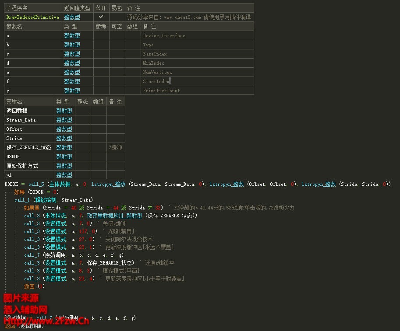Toggle the 静态 cell for variable Stride
The image size is (400, 331).
[83, 138]
